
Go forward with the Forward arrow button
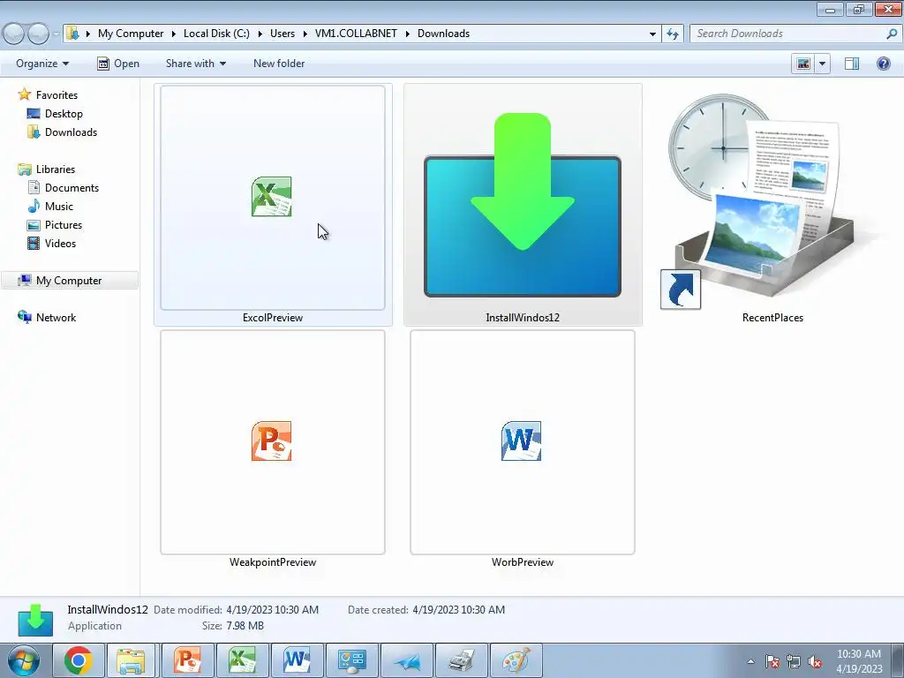39,34
